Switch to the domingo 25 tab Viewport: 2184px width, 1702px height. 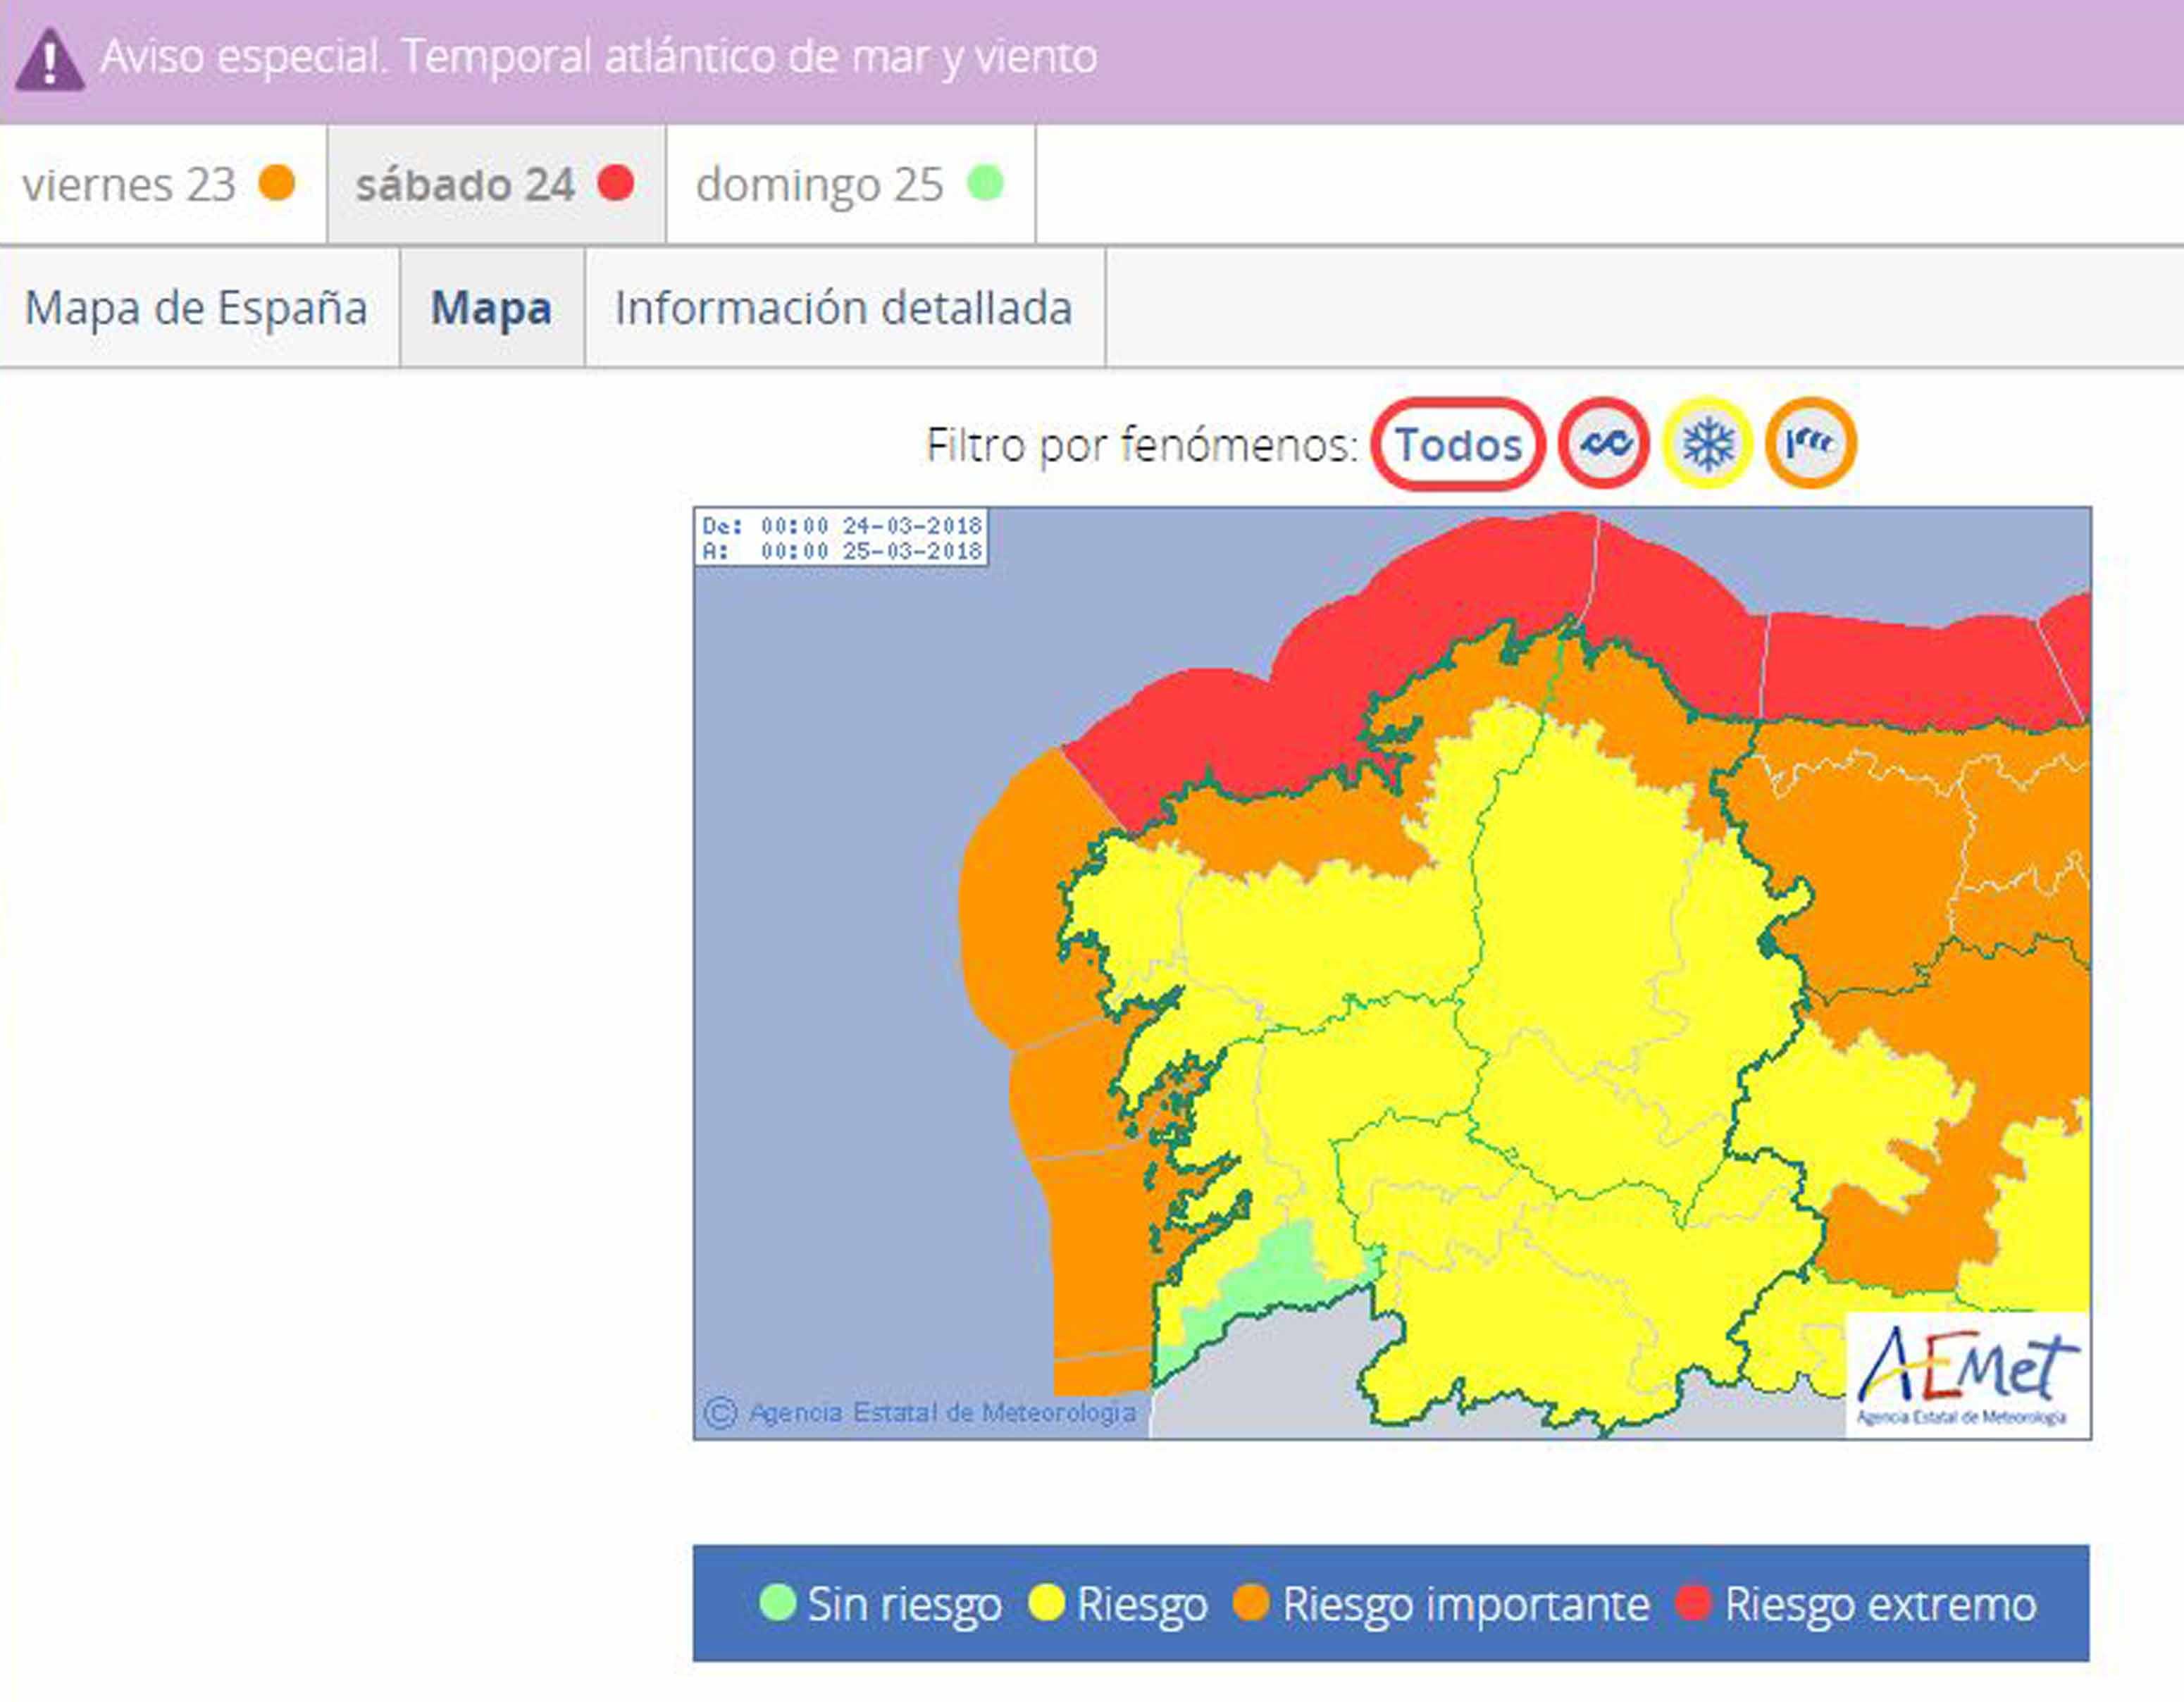point(820,185)
